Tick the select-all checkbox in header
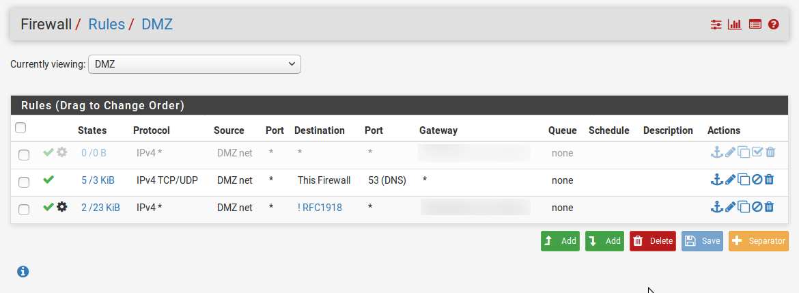 pos(20,128)
